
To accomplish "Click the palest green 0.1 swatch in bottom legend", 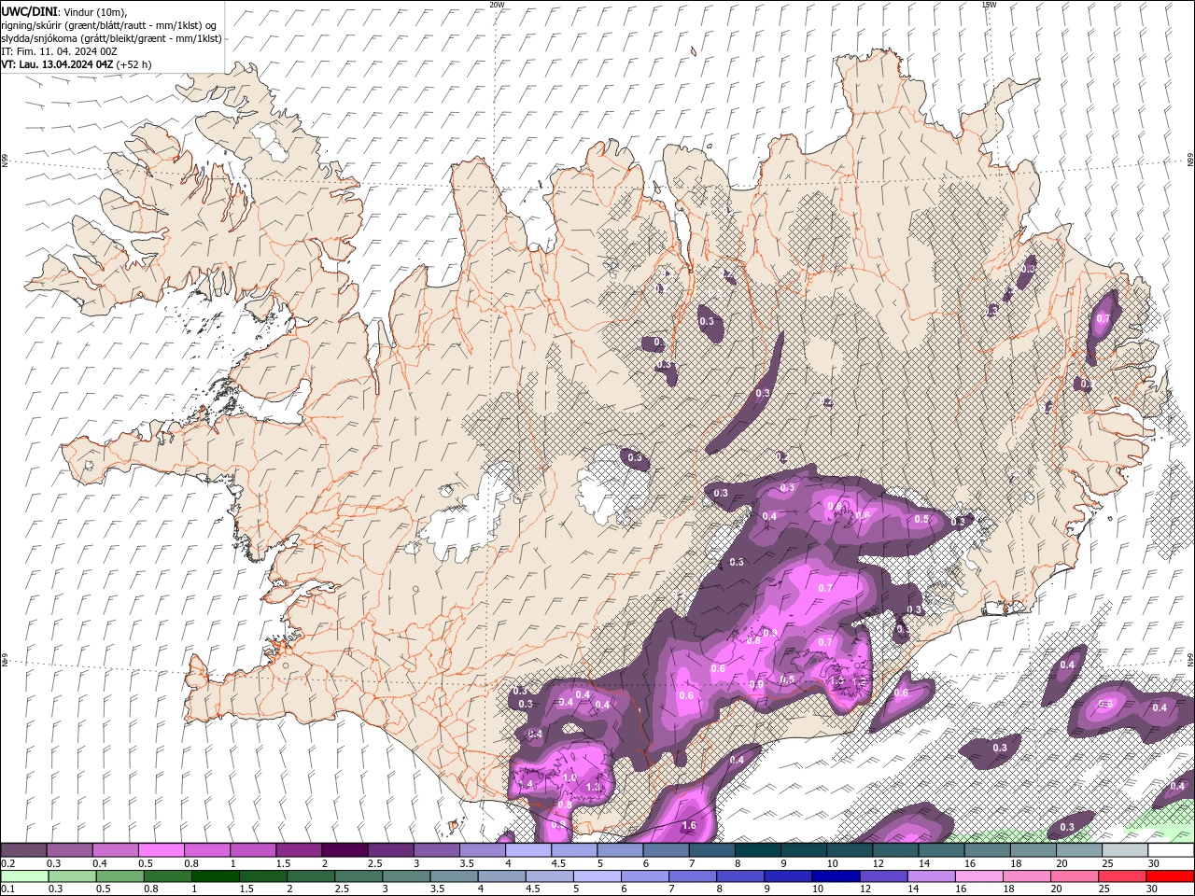I will click(24, 876).
